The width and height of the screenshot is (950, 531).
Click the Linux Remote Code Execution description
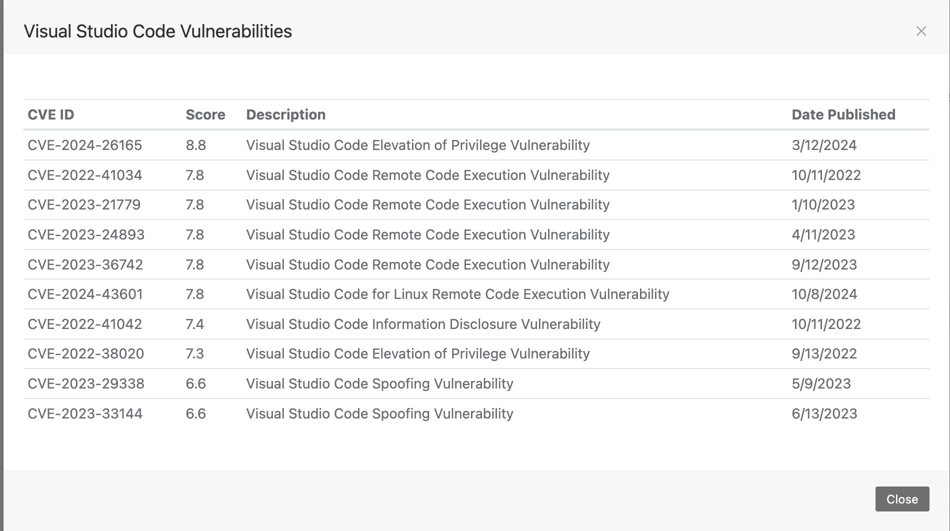[x=457, y=294]
